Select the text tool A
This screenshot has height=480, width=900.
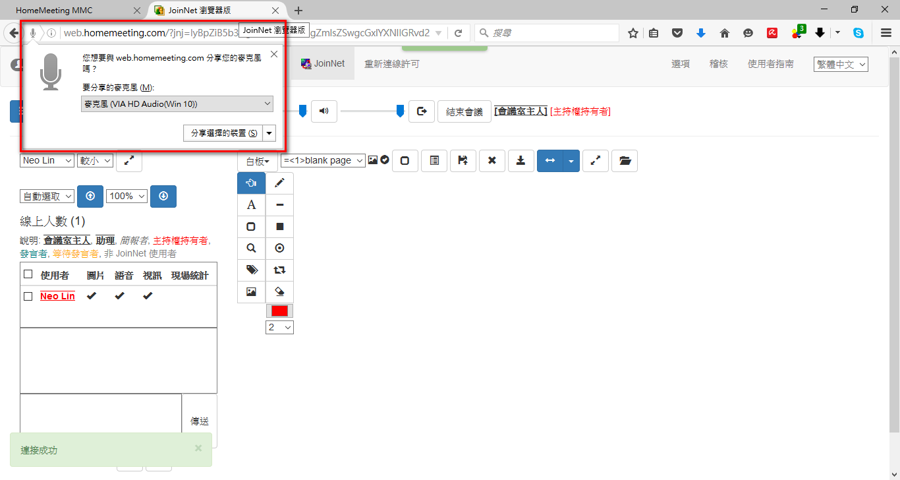[251, 205]
